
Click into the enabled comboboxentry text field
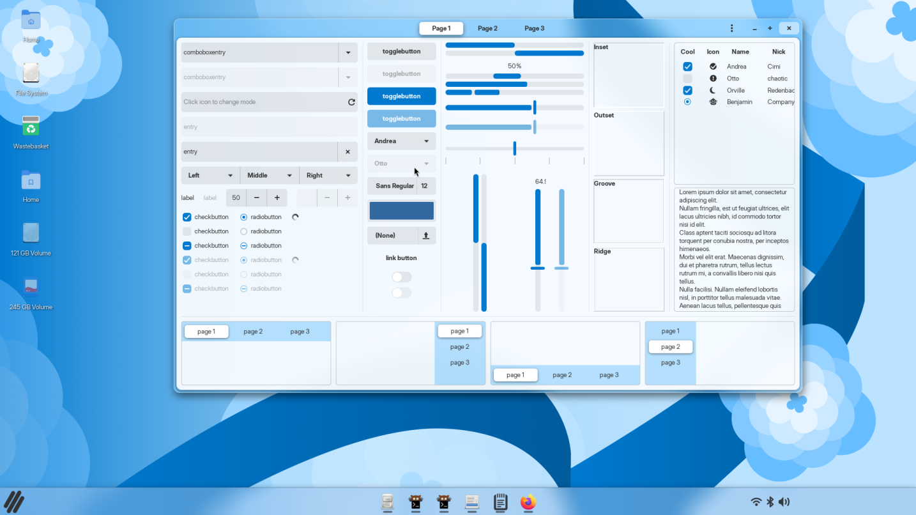[260, 52]
